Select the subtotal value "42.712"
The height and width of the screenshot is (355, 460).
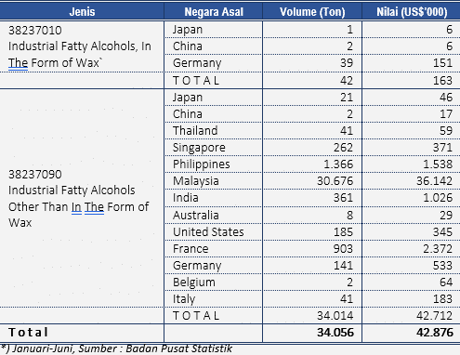(x=434, y=316)
